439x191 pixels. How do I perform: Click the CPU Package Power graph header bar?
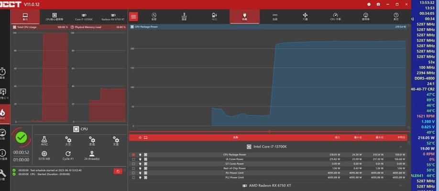(268, 27)
